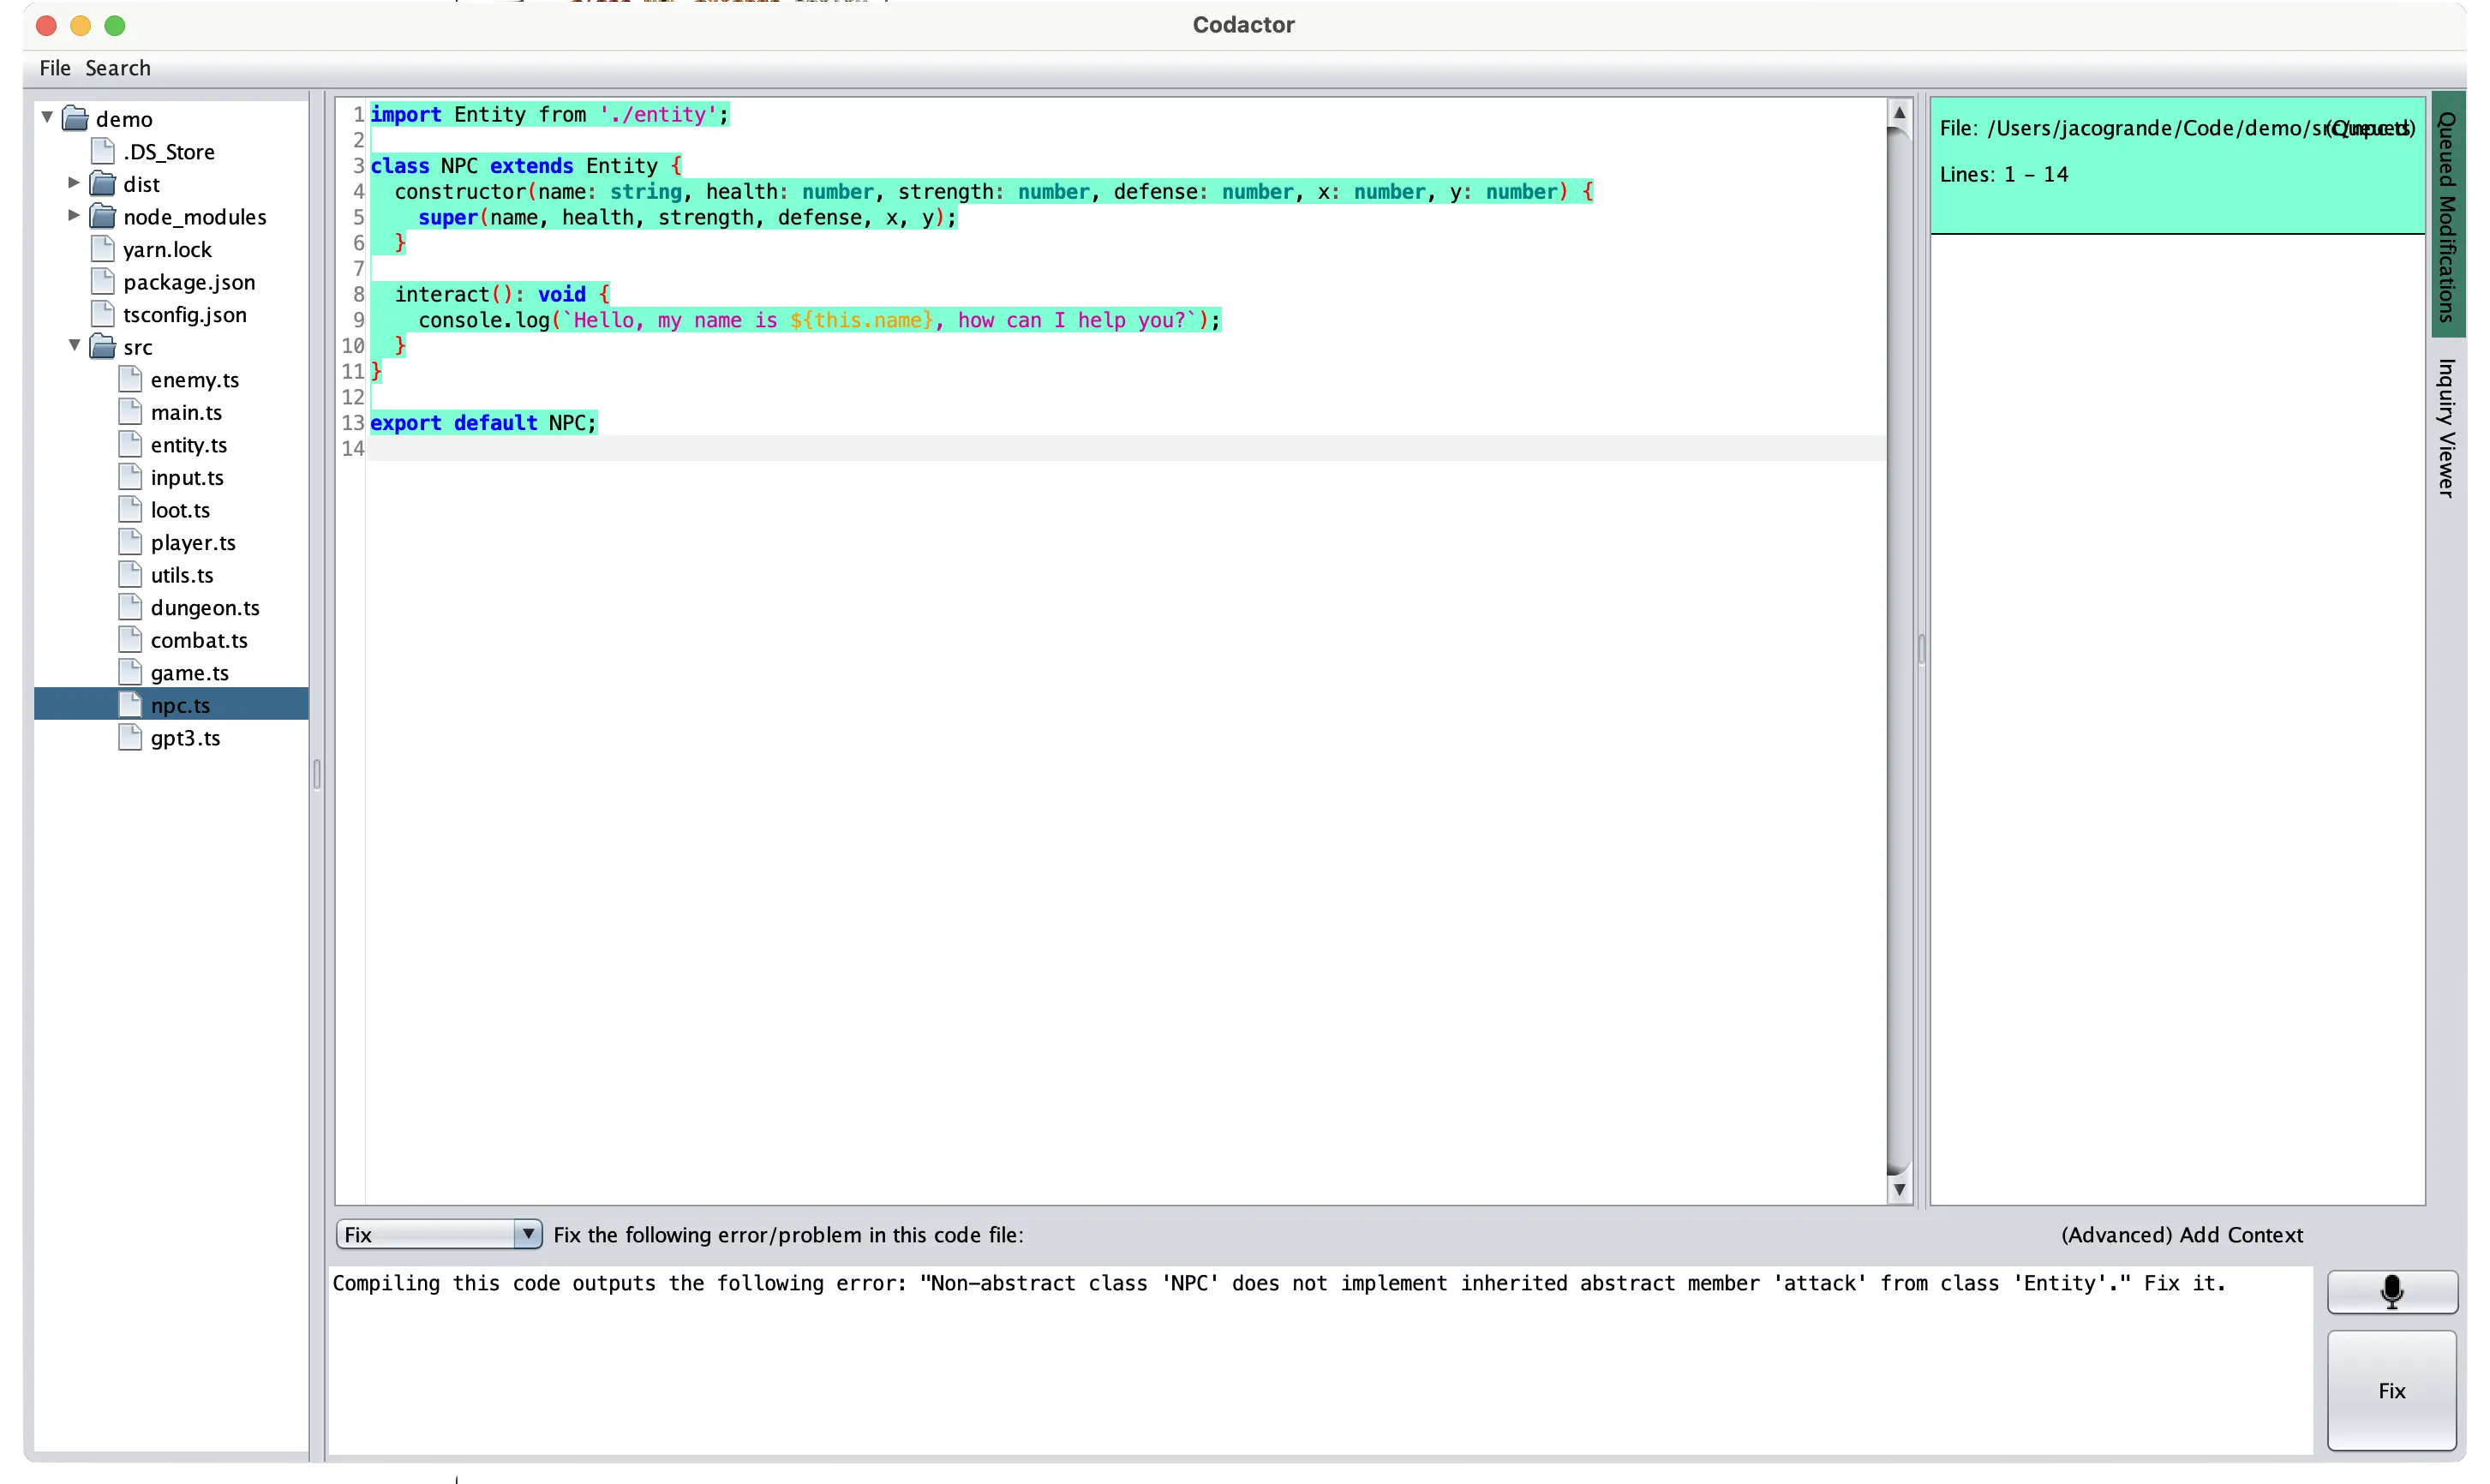
Task: Click the editor scrollbar down arrow
Action: click(1898, 1189)
